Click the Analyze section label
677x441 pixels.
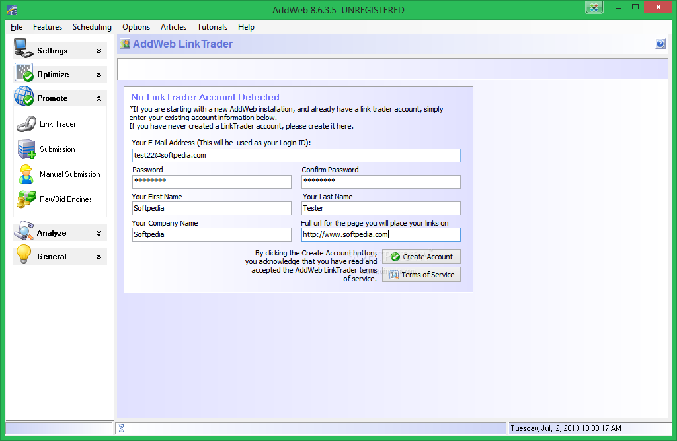point(52,233)
